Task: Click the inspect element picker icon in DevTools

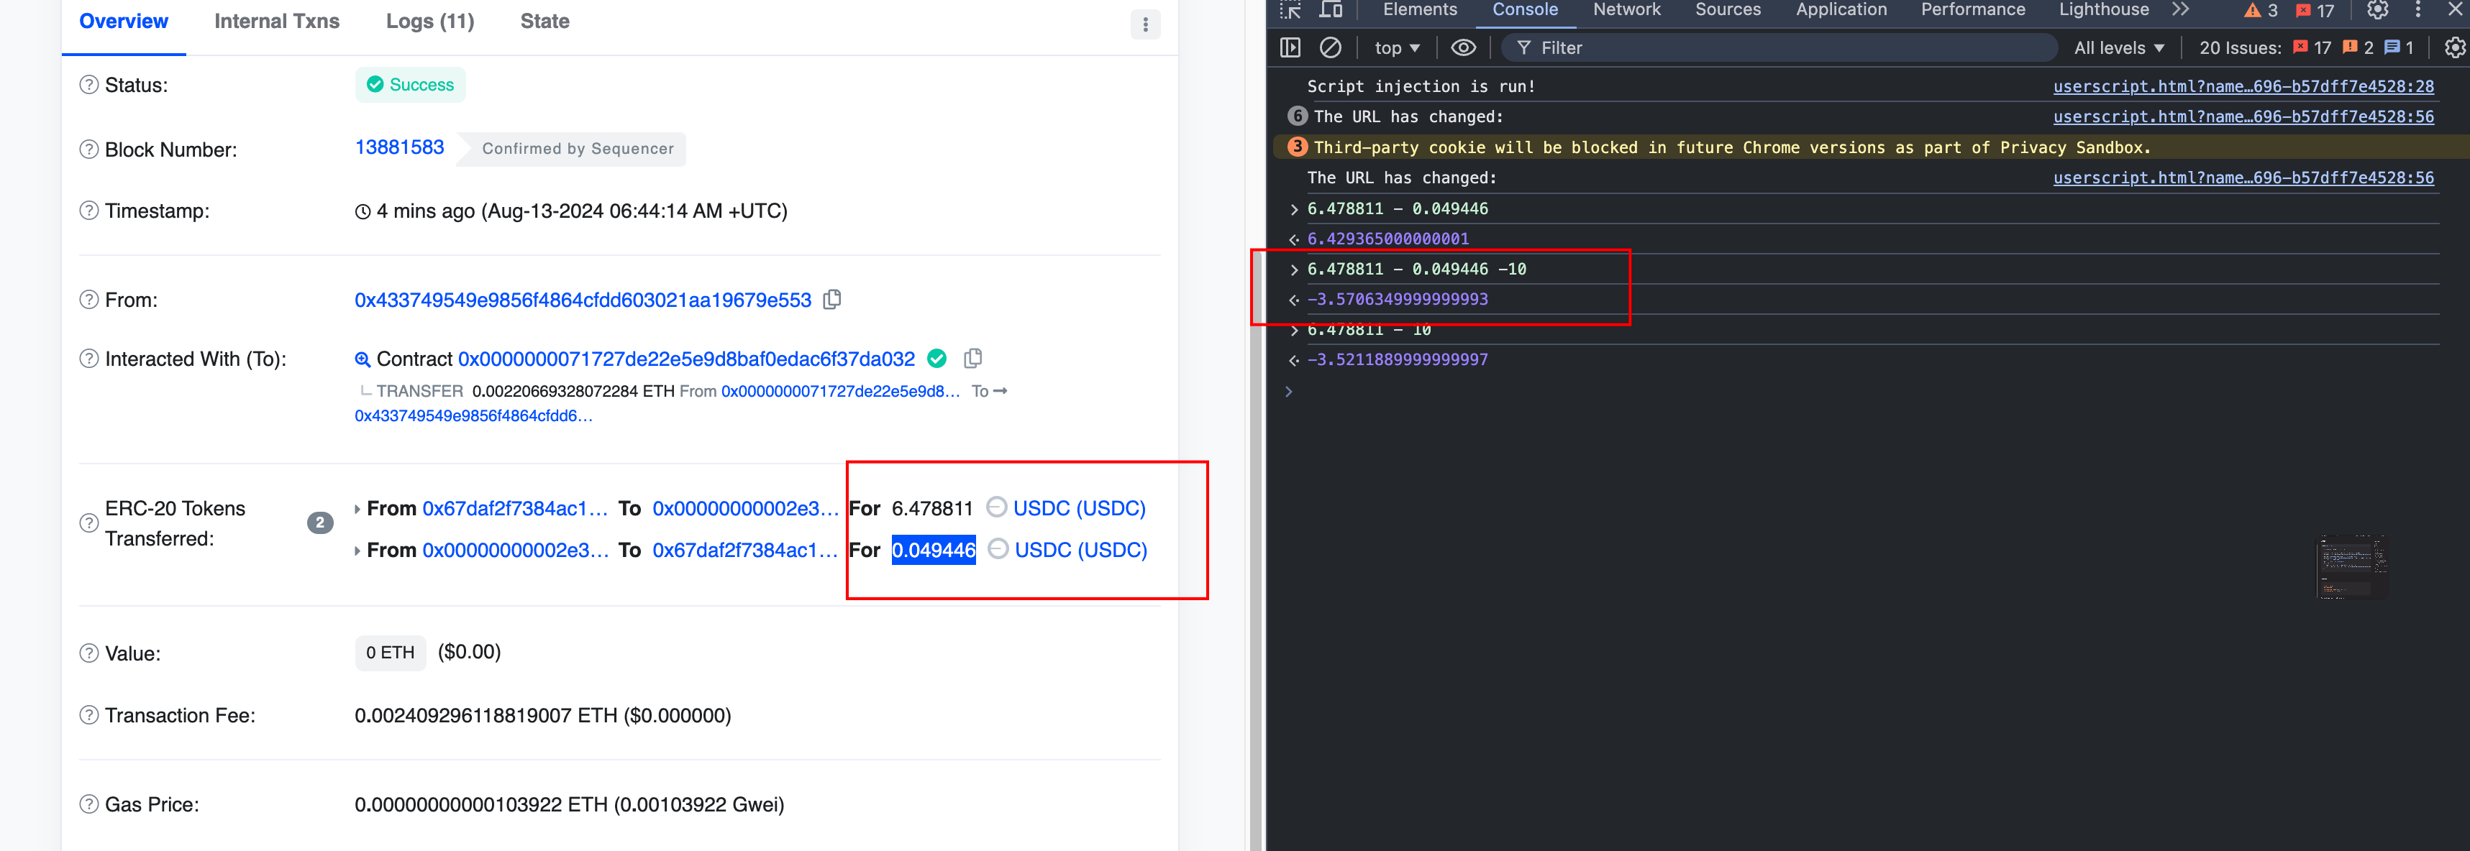Action: click(1290, 9)
